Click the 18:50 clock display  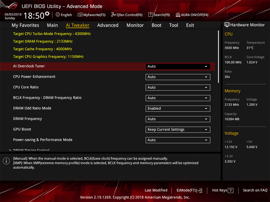click(34, 16)
